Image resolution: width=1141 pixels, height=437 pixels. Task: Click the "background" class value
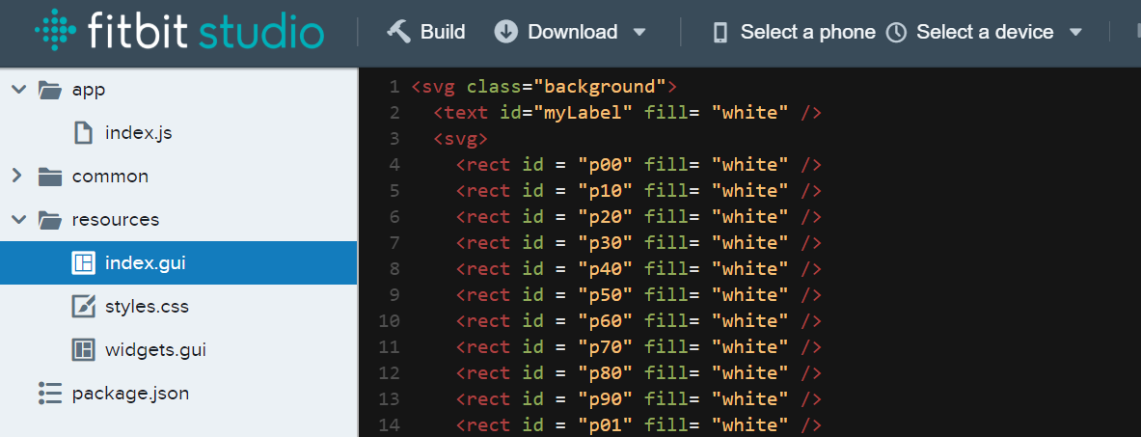click(x=600, y=88)
